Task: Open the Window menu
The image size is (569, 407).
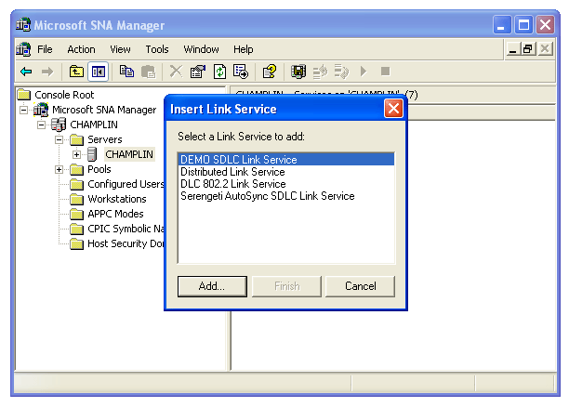Action: 201,49
